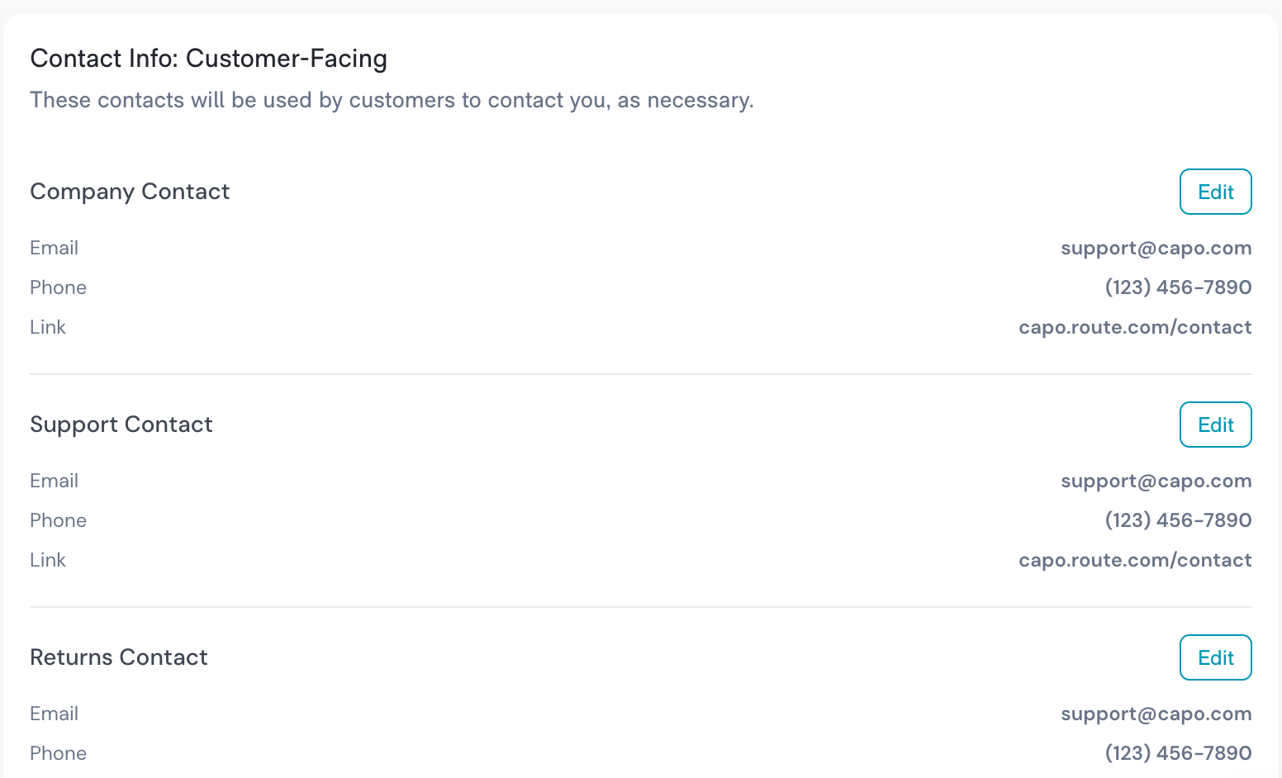The image size is (1282, 778).
Task: Click the Returns Contact email address
Action: (x=1156, y=714)
